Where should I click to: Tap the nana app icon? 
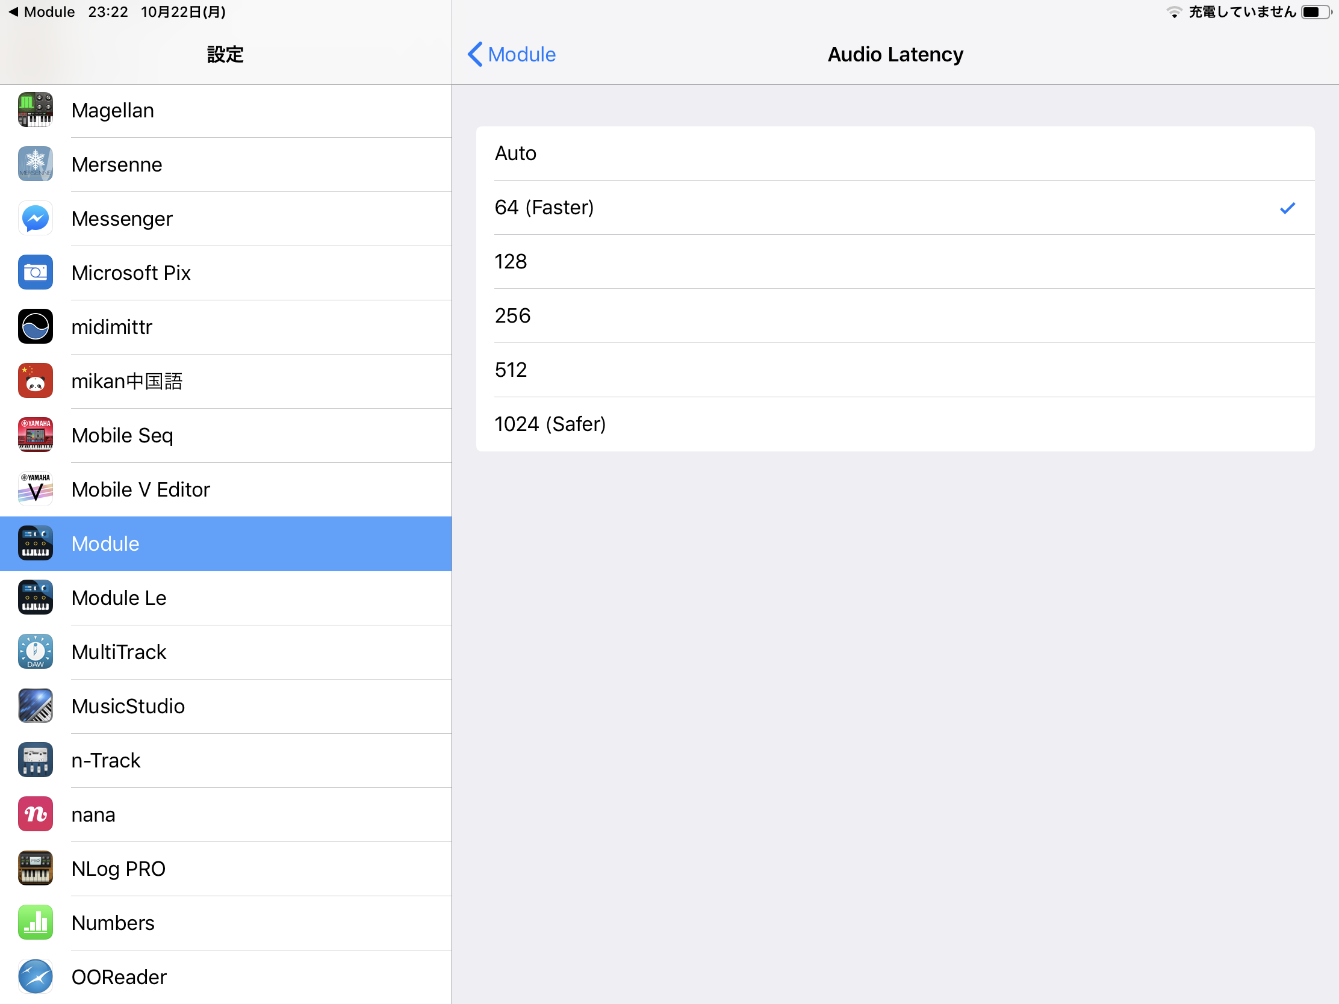[35, 814]
